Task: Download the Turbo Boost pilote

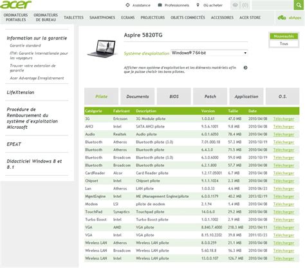Action: (284, 220)
